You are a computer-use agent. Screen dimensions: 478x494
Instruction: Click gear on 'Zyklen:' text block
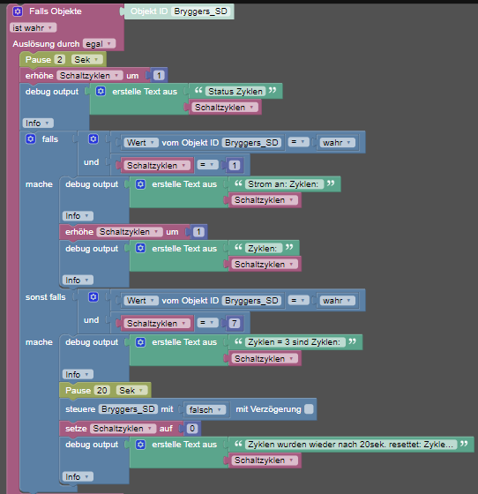click(140, 248)
